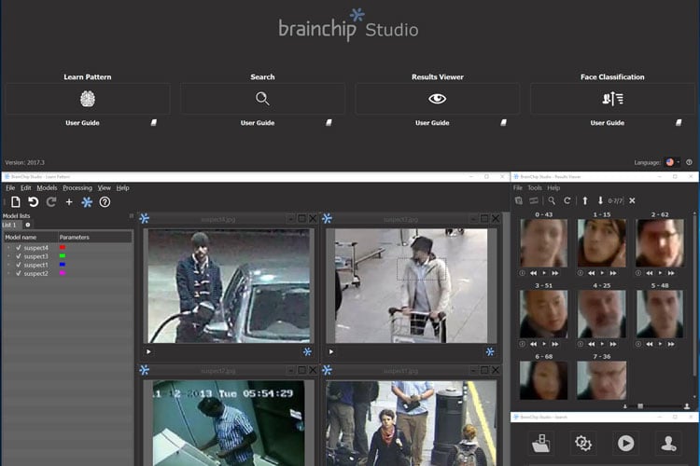
Task: Click the gears settings icon in Search window
Action: [584, 443]
